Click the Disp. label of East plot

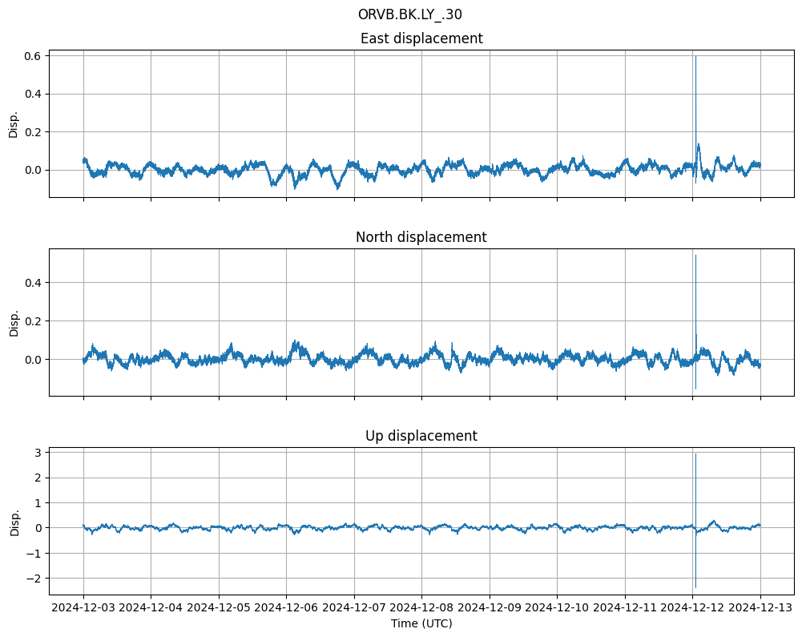click(x=14, y=123)
